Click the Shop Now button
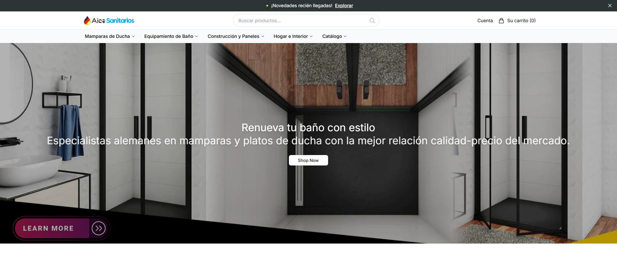617x267 pixels. (308, 160)
